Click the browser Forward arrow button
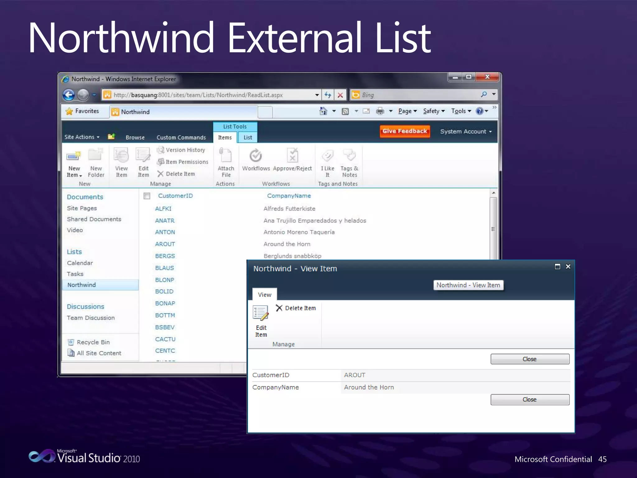The width and height of the screenshot is (637, 478). coord(83,95)
